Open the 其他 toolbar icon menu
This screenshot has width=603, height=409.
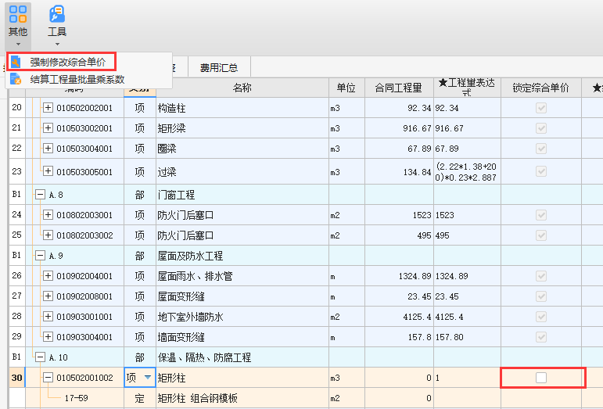(17, 21)
